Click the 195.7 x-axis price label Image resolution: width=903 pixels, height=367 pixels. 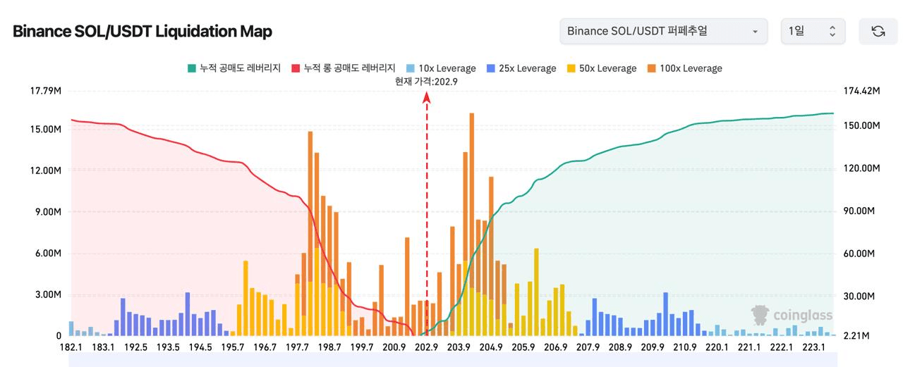pyautogui.click(x=233, y=347)
